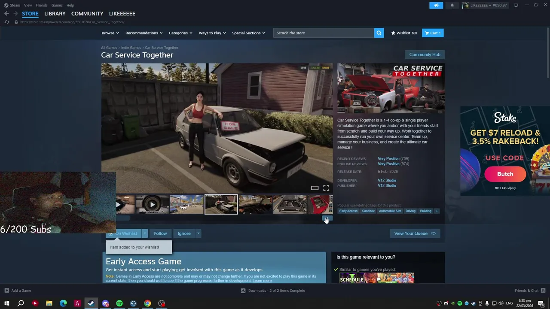Click the store search magnifier button
This screenshot has width=550, height=309.
coord(379,33)
